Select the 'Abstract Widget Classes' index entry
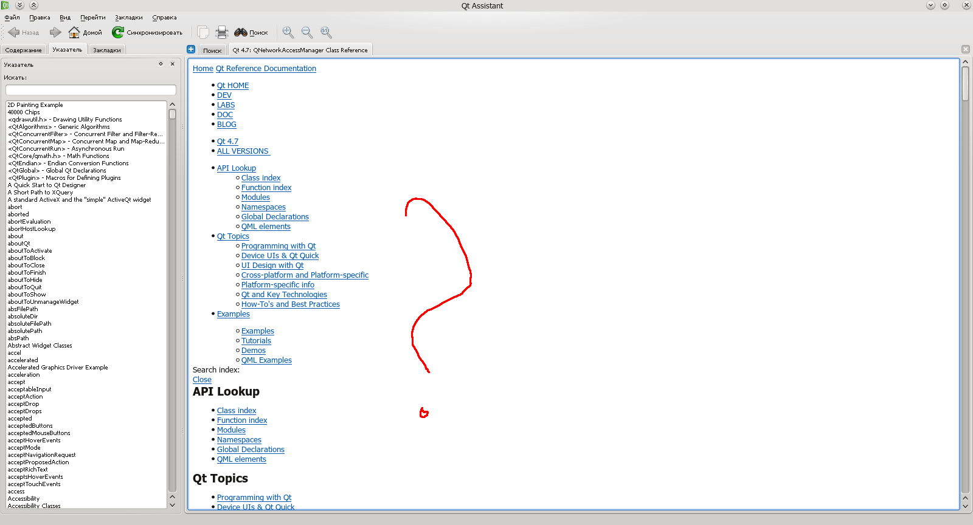The height and width of the screenshot is (525, 973). (x=40, y=346)
